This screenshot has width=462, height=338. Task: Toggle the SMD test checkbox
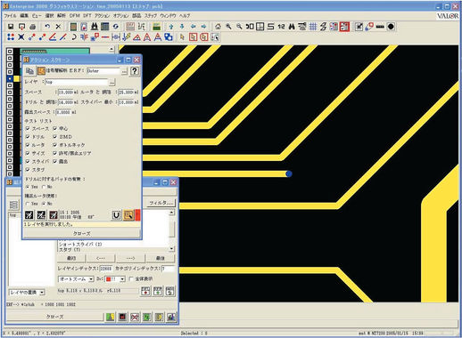pyautogui.click(x=54, y=137)
